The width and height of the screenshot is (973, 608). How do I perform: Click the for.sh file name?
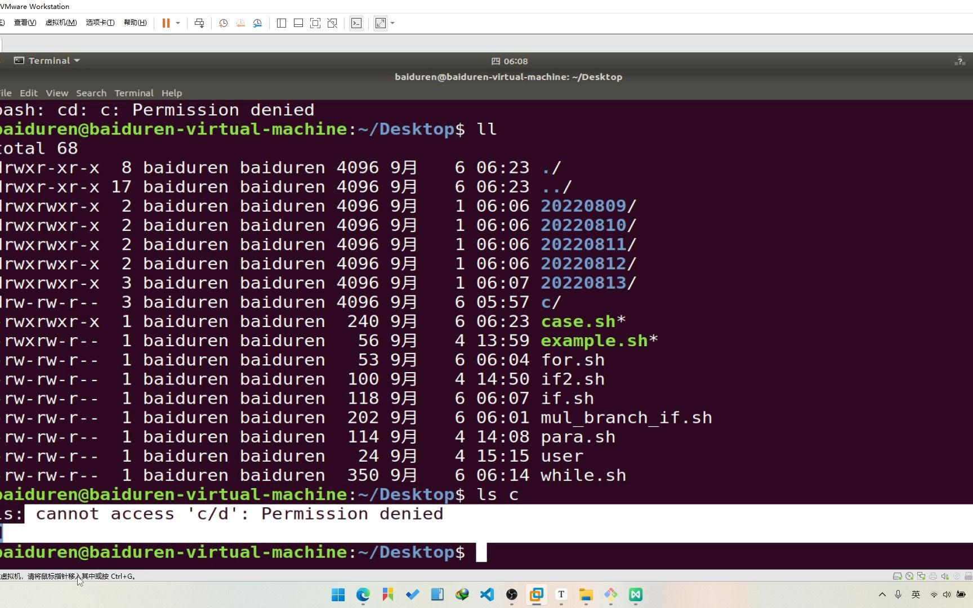point(573,360)
